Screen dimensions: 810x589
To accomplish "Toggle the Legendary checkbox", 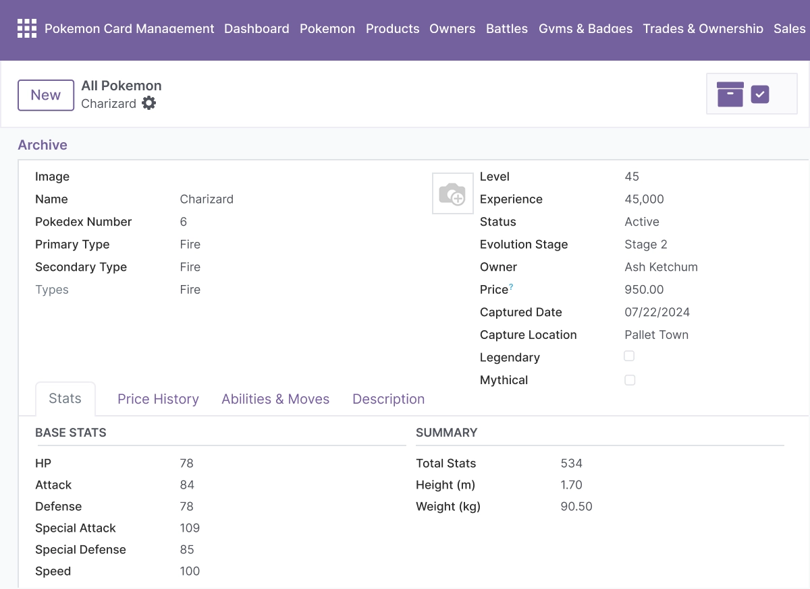I will tap(629, 356).
